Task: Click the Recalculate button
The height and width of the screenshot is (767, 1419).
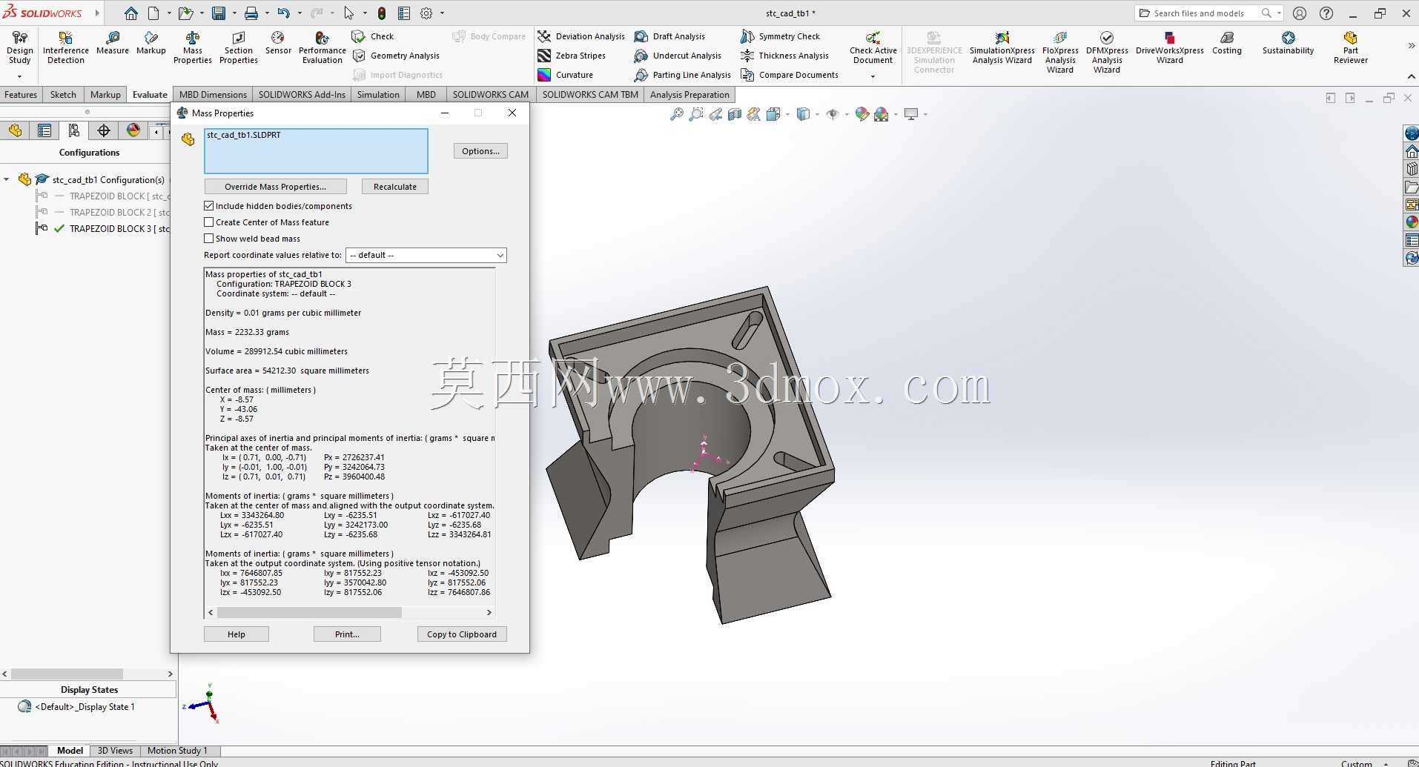Action: pyautogui.click(x=395, y=187)
